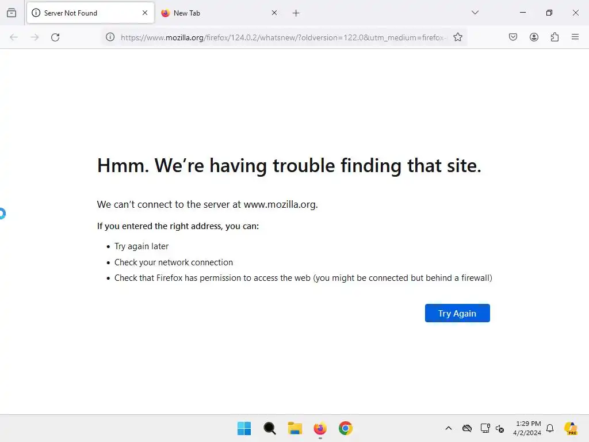
Task: Open the hamburger application menu
Action: click(575, 37)
